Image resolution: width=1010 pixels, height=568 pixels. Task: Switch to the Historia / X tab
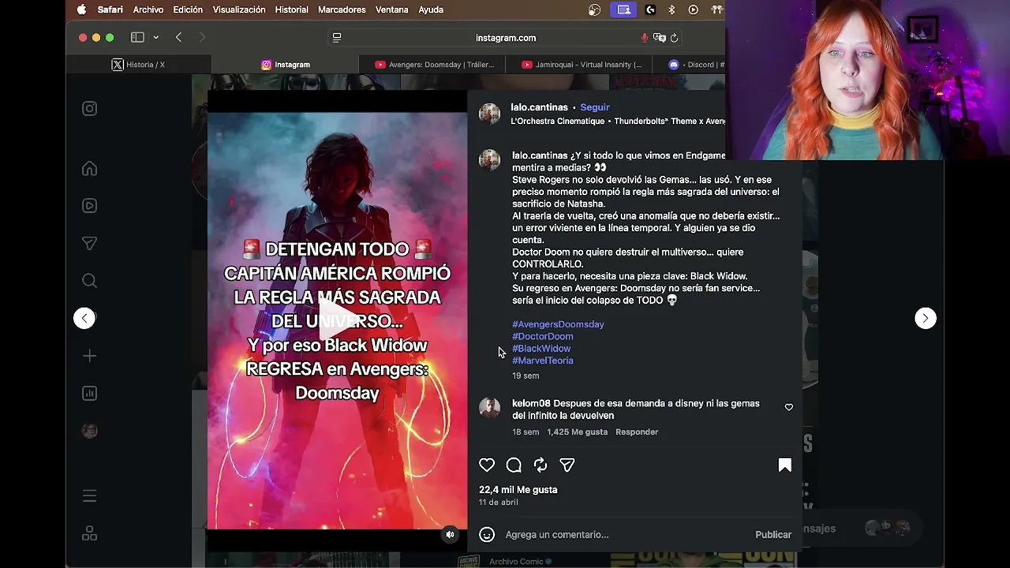(x=139, y=65)
